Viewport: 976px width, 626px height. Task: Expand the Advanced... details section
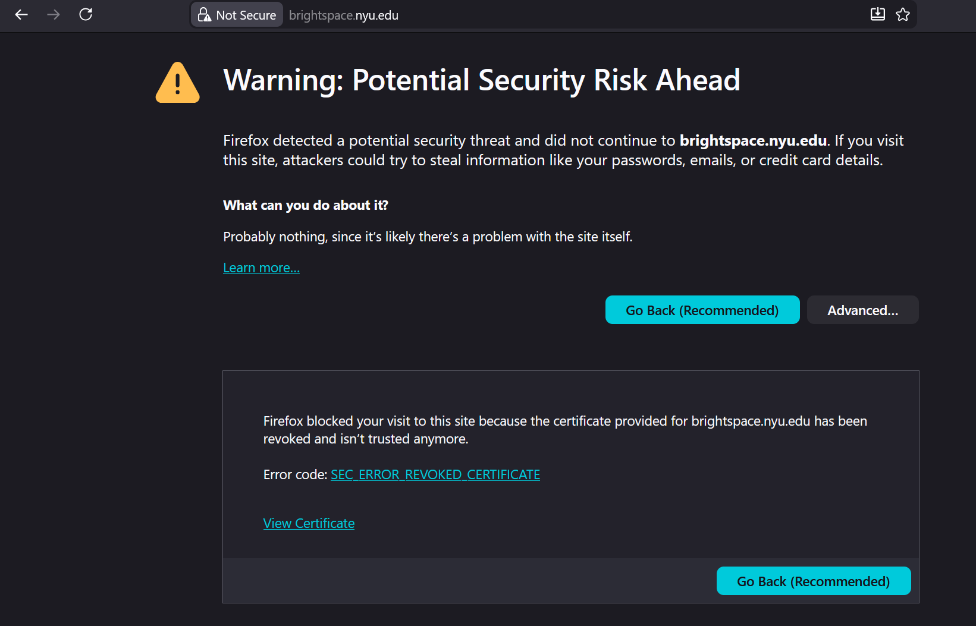coord(862,310)
